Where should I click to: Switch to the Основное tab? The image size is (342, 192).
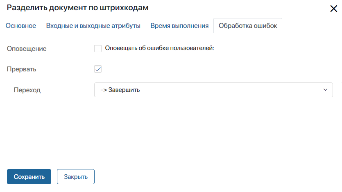pos(21,26)
